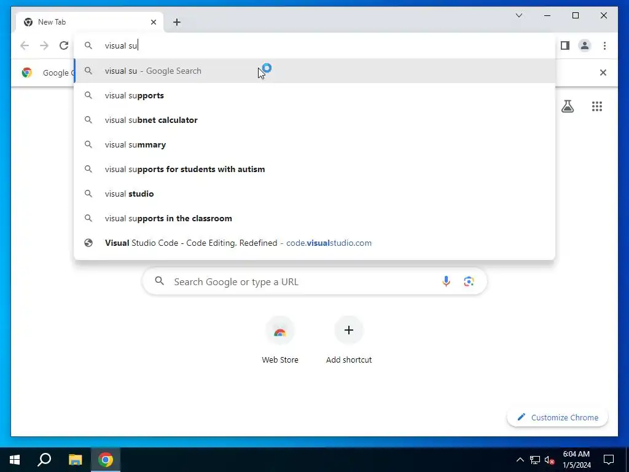This screenshot has width=629, height=472.
Task: Open the network status tray icon
Action: pyautogui.click(x=535, y=460)
